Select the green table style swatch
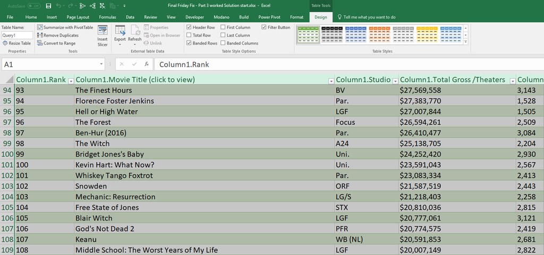The image size is (544, 255). (x=308, y=34)
